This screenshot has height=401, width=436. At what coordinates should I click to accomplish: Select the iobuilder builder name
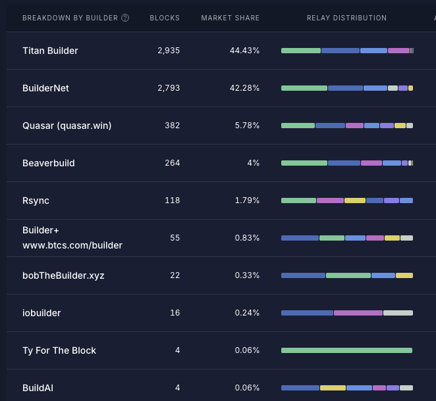pyautogui.click(x=41, y=313)
